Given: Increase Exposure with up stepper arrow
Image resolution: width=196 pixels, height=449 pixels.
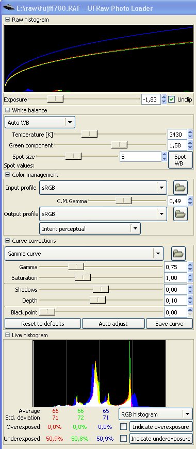Looking at the screenshot, I should 164,97.
